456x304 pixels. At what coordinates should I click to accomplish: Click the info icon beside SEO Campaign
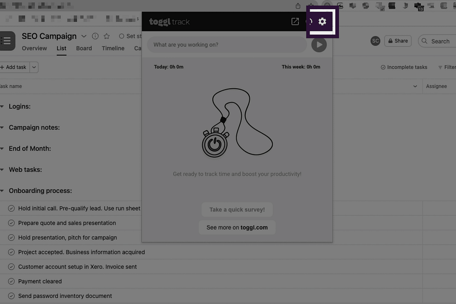[95, 36]
